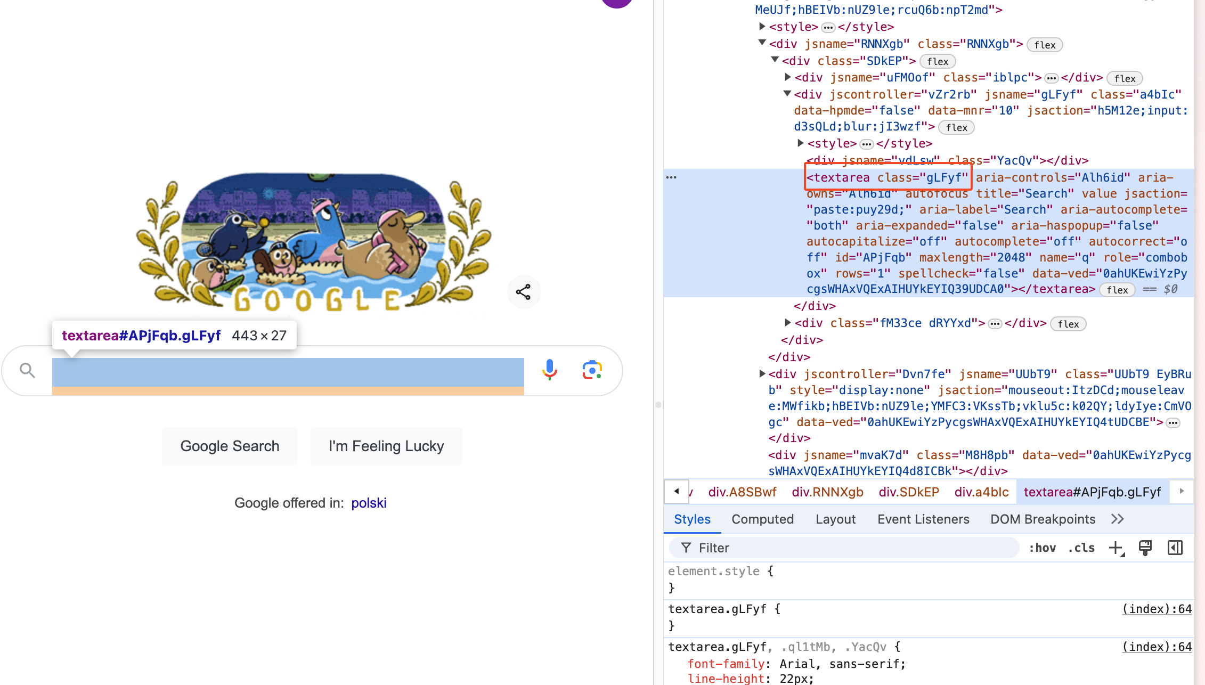Click the styles Filter input field
This screenshot has height=685, width=1205.
click(x=844, y=548)
